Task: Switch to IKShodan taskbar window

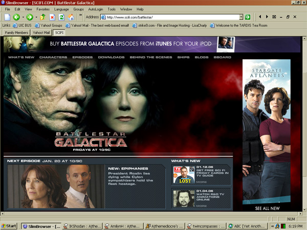Action: [82, 226]
